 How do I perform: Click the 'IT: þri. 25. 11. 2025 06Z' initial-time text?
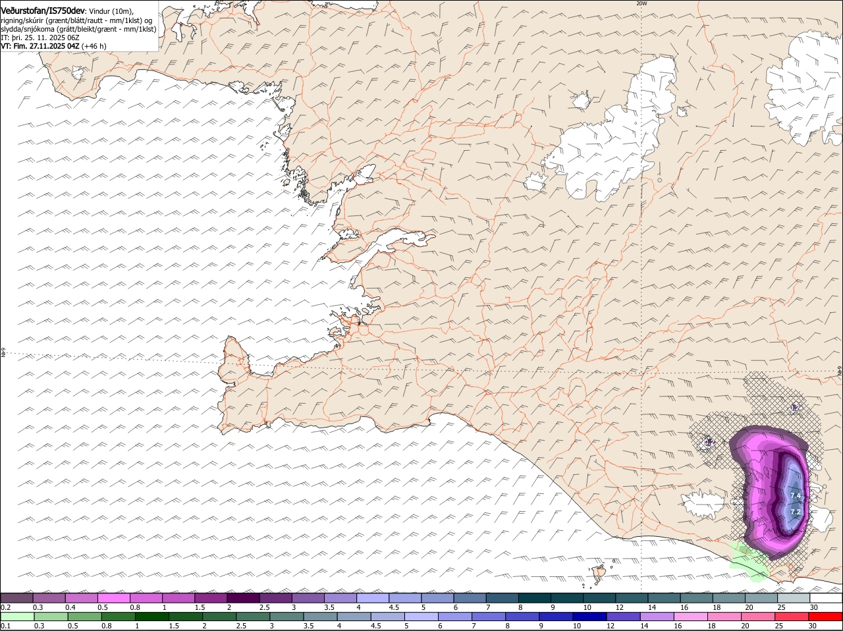40,38
